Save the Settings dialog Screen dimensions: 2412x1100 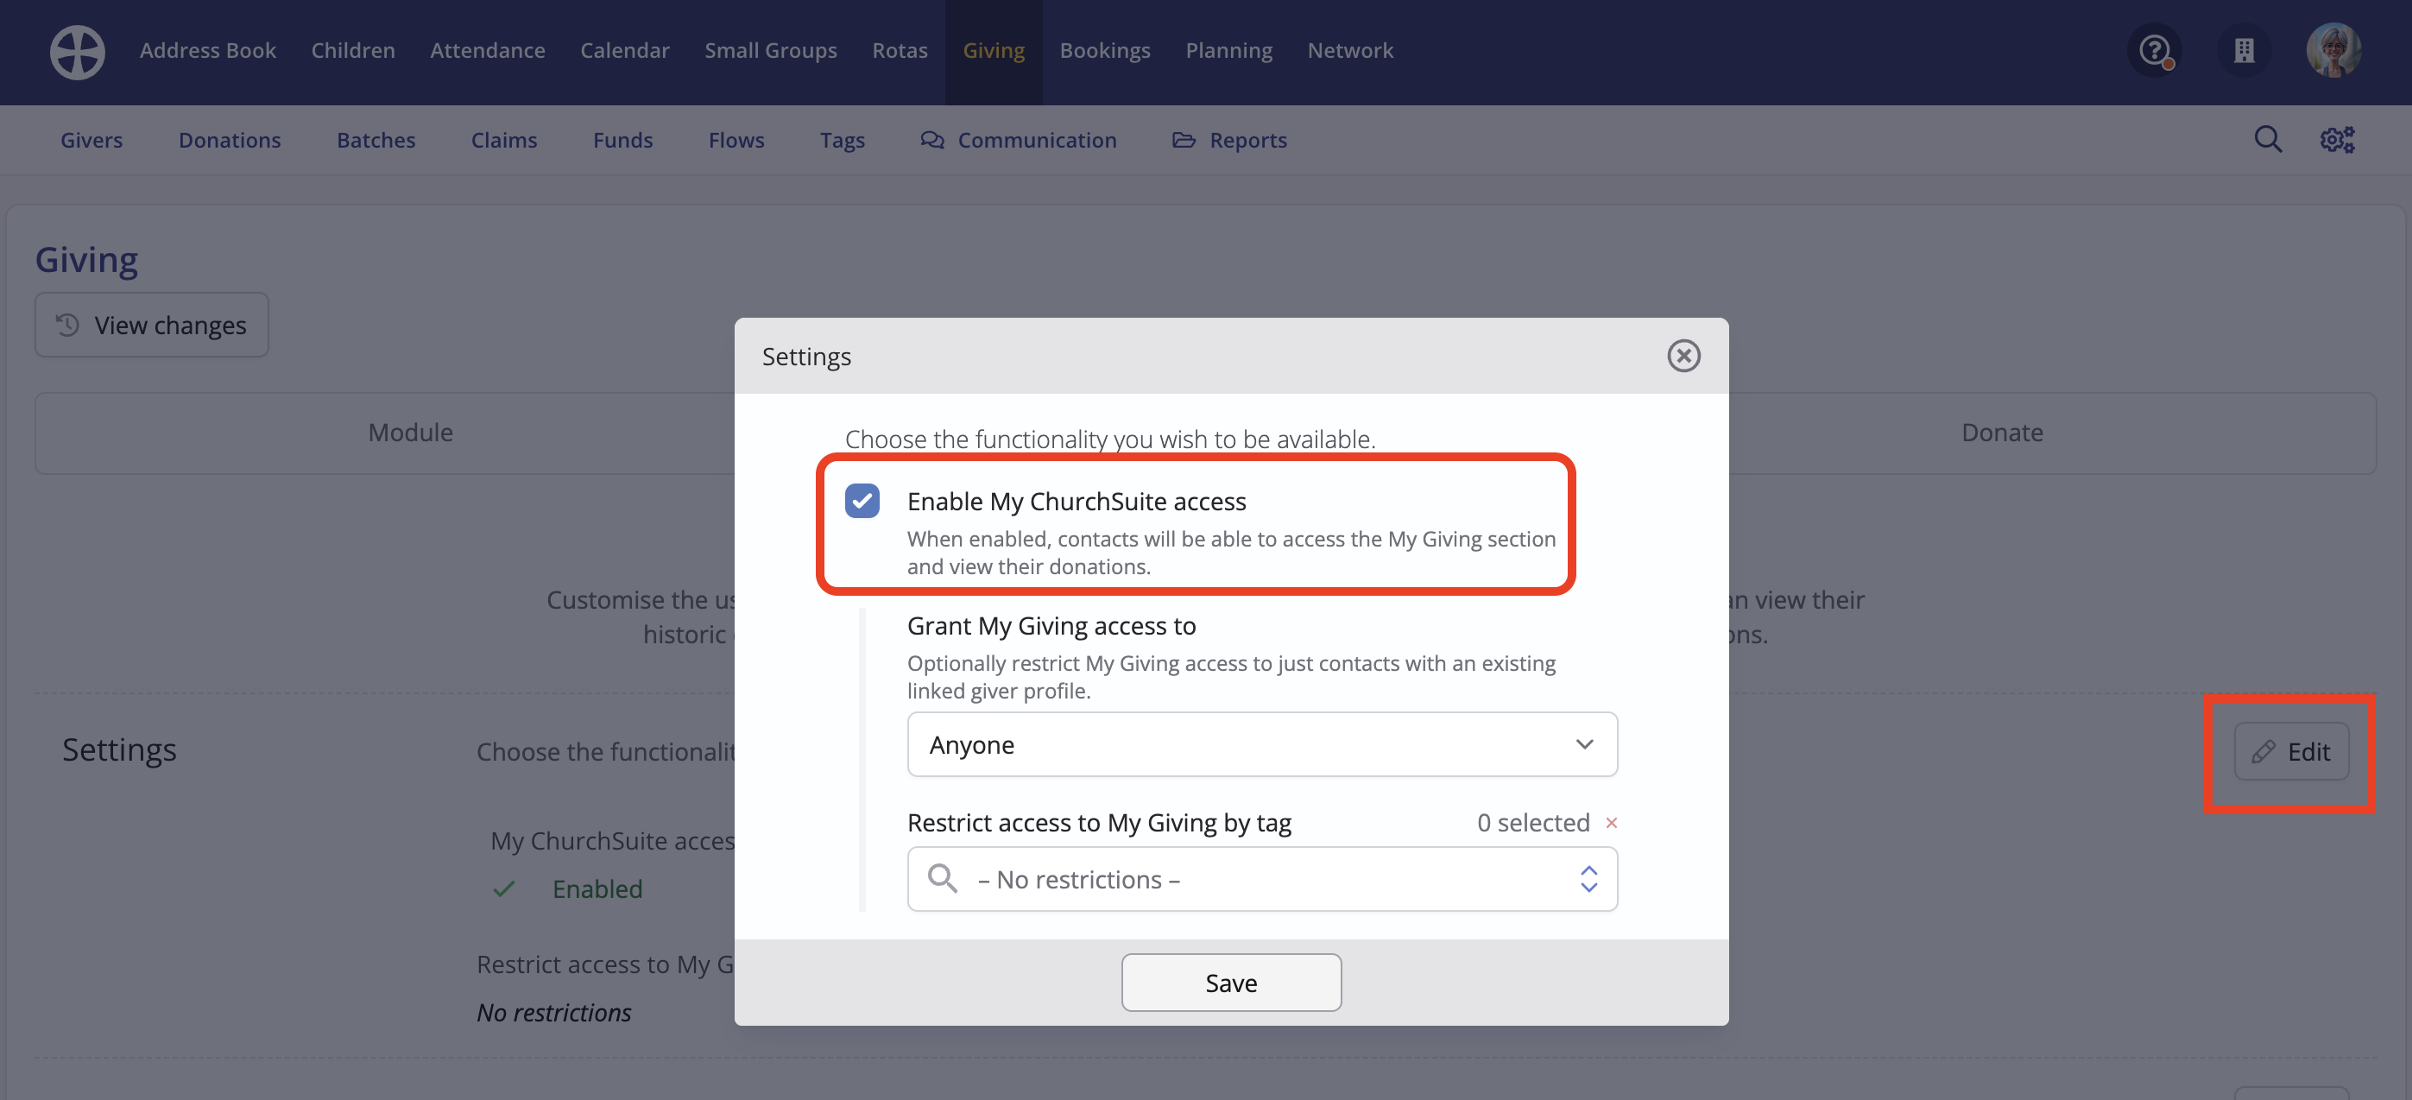point(1230,982)
